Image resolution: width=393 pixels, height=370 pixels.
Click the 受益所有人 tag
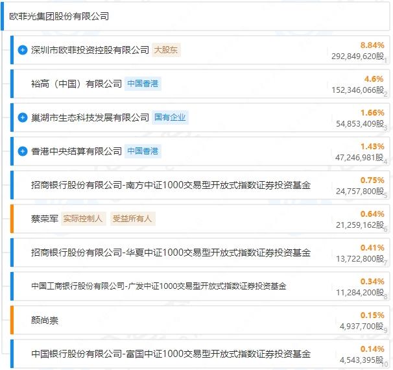(x=132, y=219)
